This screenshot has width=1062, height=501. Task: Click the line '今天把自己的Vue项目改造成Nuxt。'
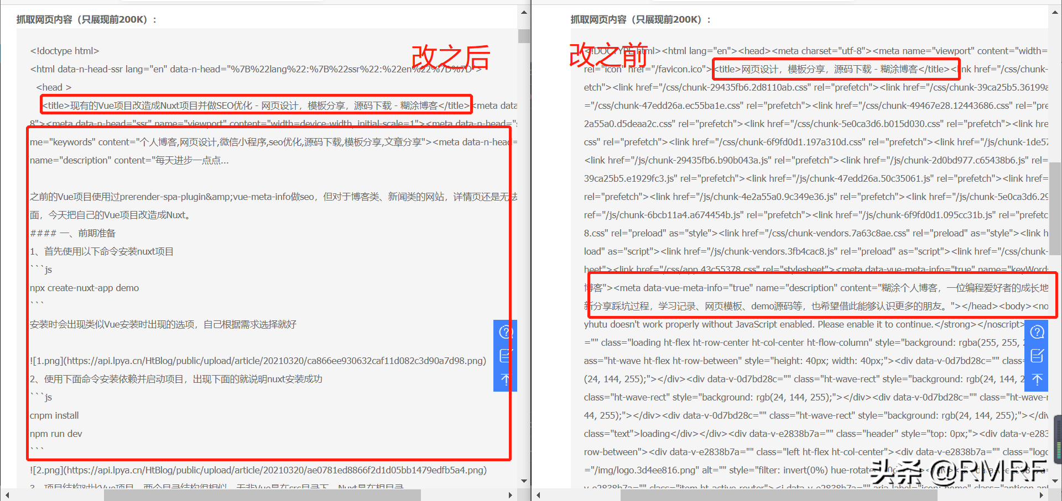click(111, 215)
